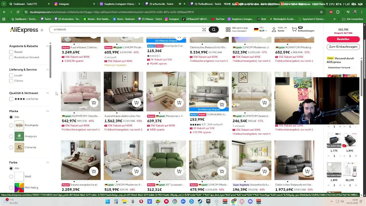The height and width of the screenshot is (206, 366).
Task: Check the four stars und höher filter
Action: 11,99
